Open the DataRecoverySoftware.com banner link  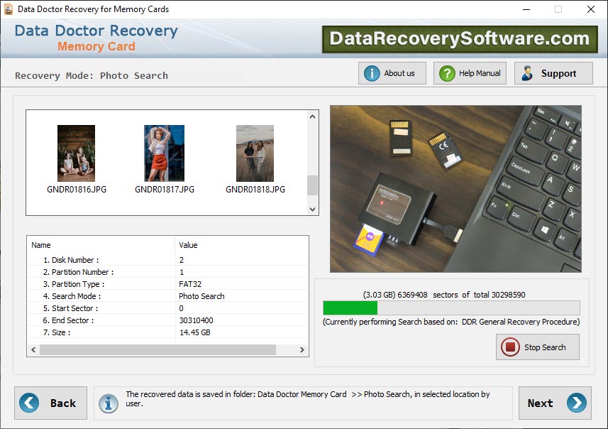click(x=461, y=38)
